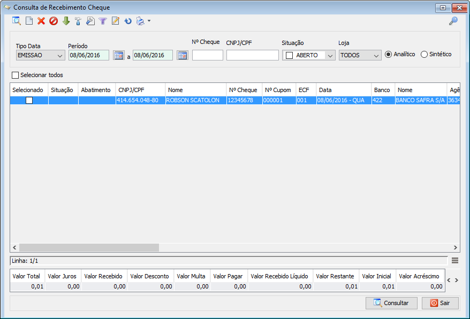
Task: Click the cheque number cell 12345678
Action: coord(244,100)
